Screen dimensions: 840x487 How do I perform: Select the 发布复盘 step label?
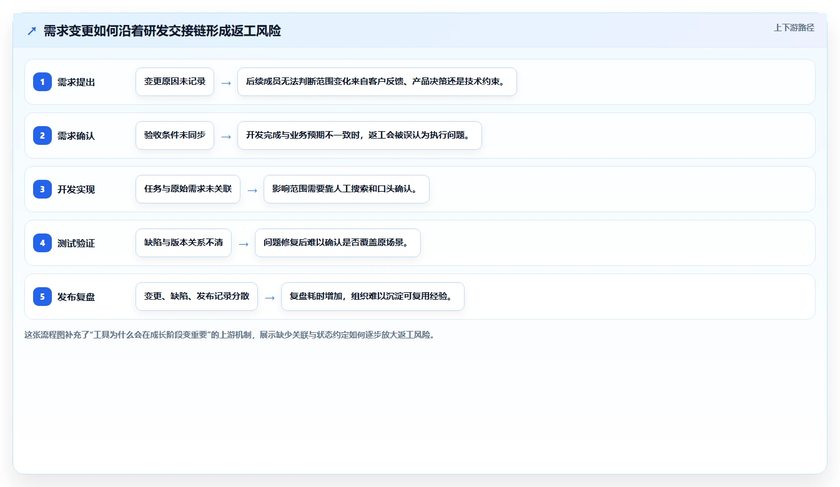coord(76,297)
